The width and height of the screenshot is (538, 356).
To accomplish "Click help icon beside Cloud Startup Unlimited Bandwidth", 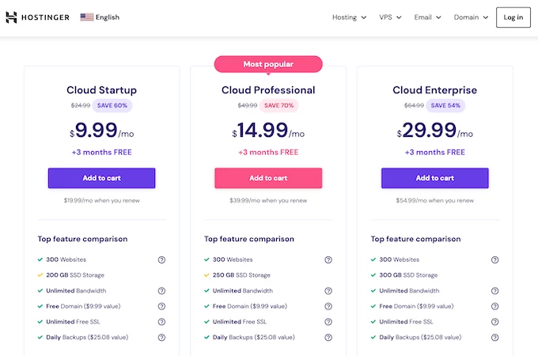I will pos(161,290).
